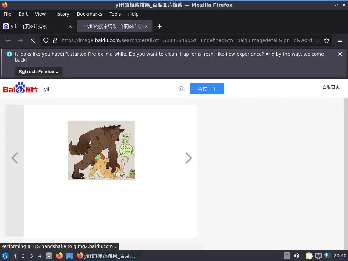Launch Firefox from the taskbar launcher

click(x=59, y=256)
